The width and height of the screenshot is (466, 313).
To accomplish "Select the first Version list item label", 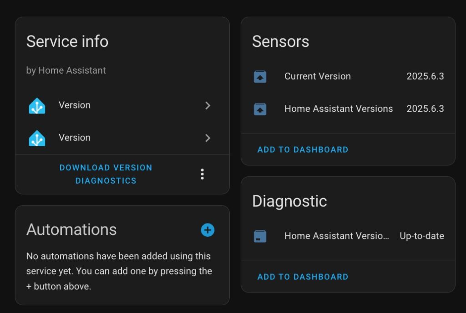I will [x=75, y=105].
